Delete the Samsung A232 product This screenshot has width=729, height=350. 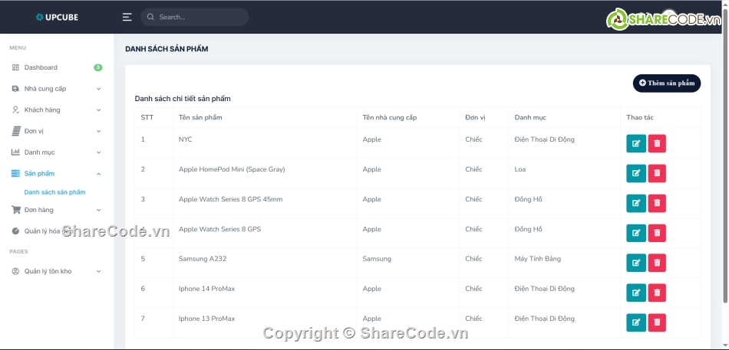(x=657, y=263)
